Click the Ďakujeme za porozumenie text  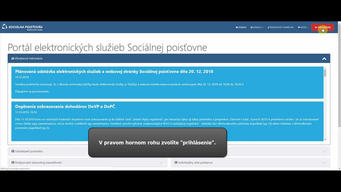[32, 91]
